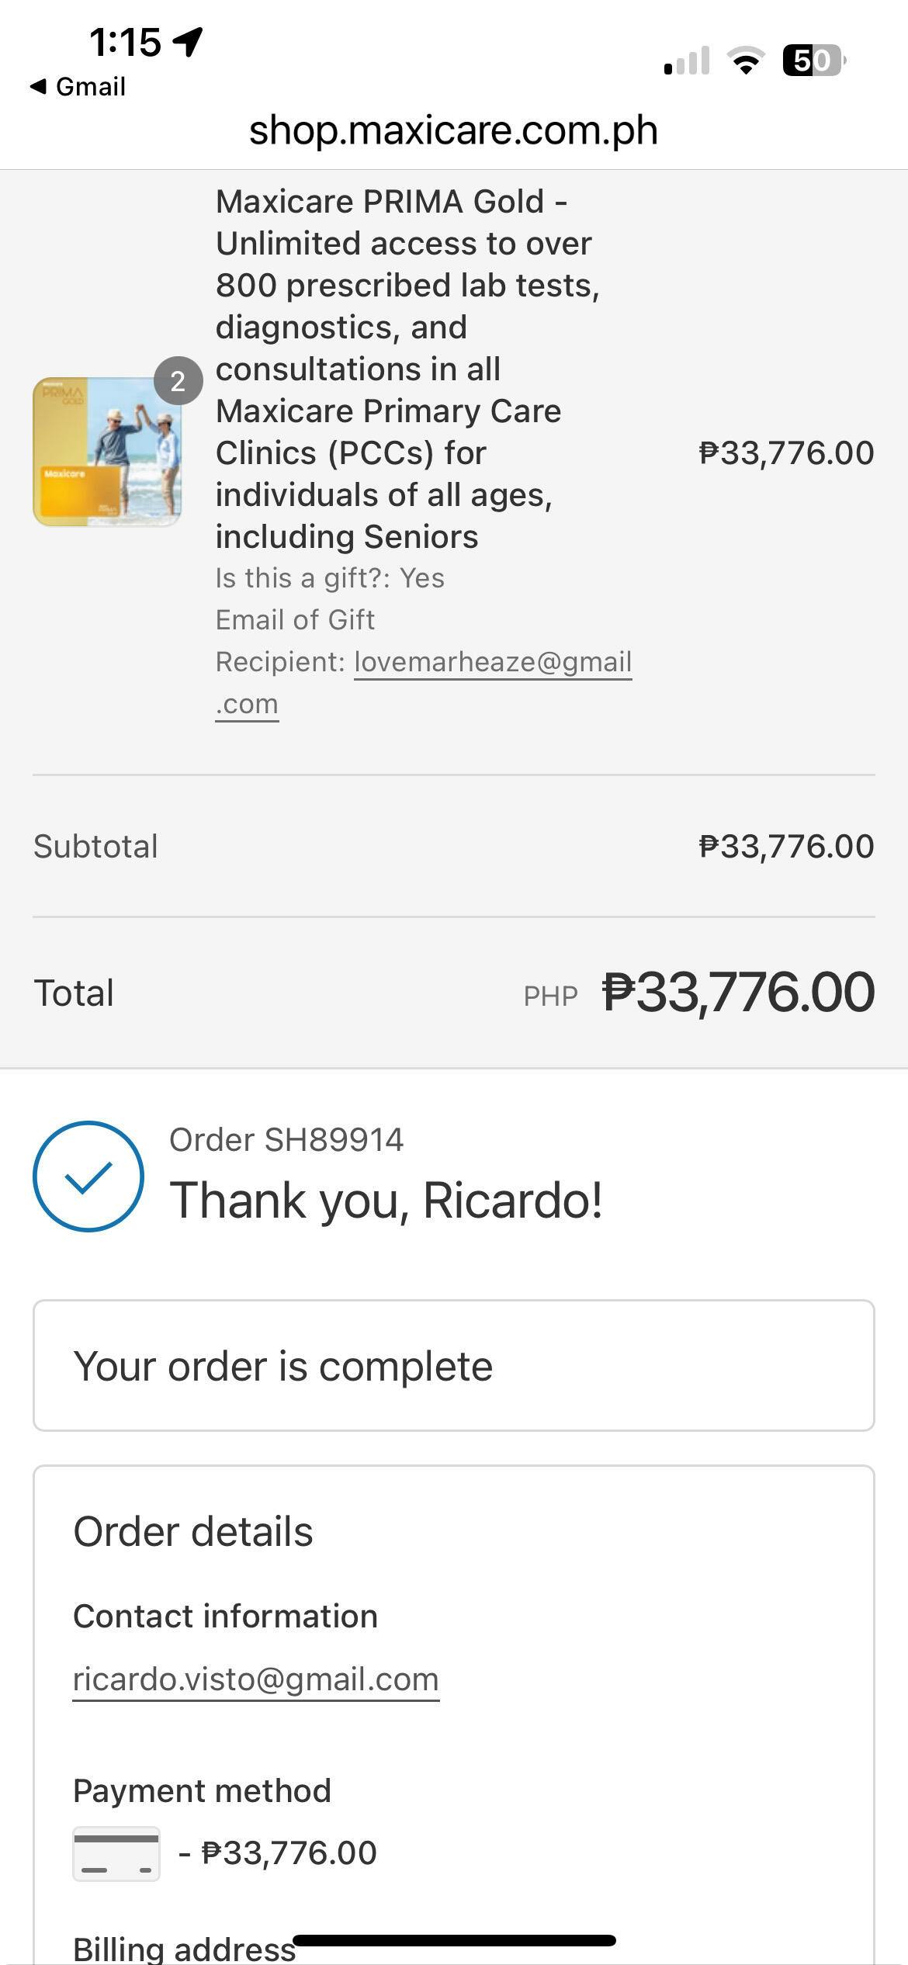The height and width of the screenshot is (1965, 908).
Task: Tap the shop.maxicare.com.ph address bar
Action: pyautogui.click(x=453, y=130)
